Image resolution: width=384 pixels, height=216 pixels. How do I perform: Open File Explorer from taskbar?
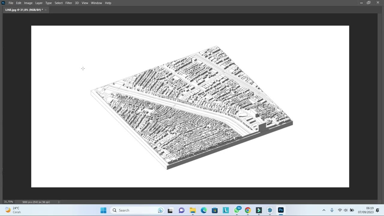click(x=193, y=210)
